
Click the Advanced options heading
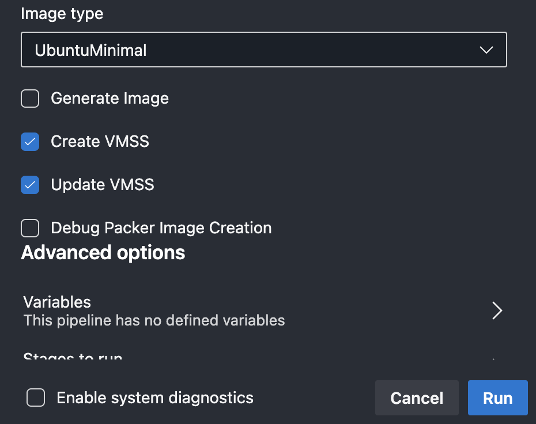pyautogui.click(x=103, y=252)
